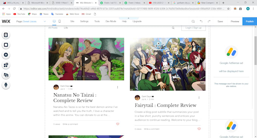Open the Upgrade menu
This screenshot has width=257, height=138.
(x=137, y=21)
